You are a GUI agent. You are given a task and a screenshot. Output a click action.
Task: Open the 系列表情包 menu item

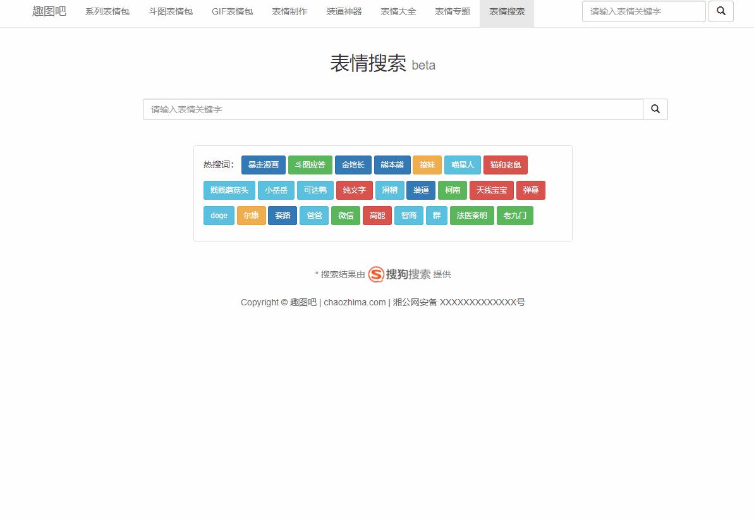click(107, 11)
